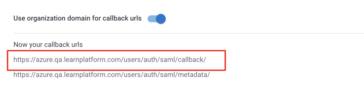Select the saml/callback/ URL text
Viewport: 364px width, 106px height.
pyautogui.click(x=110, y=60)
